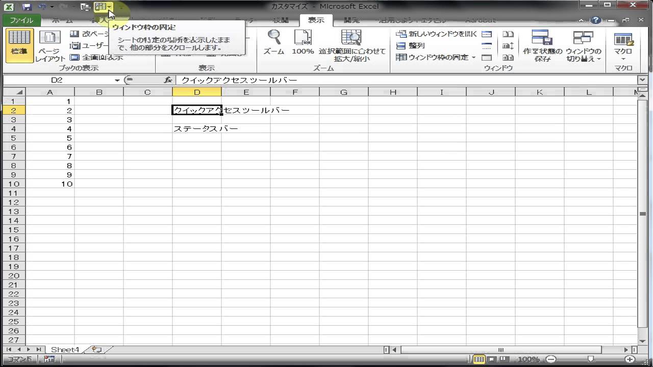Open Customize Quick Access Toolbar dropdown
Viewport: 653px width, 367px height.
tap(121, 7)
